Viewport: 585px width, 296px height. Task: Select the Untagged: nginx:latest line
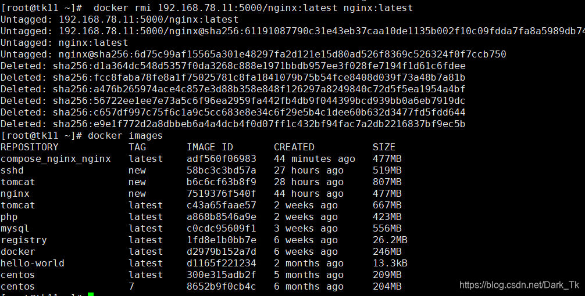(64, 43)
